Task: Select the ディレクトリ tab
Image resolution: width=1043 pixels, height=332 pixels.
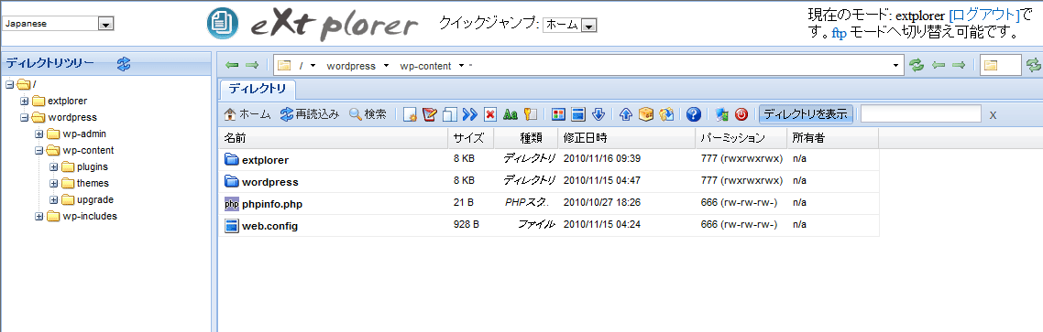Action: pyautogui.click(x=258, y=89)
